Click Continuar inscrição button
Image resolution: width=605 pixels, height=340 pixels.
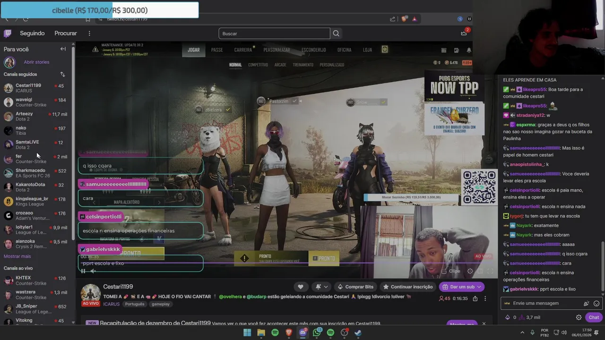tap(408, 287)
